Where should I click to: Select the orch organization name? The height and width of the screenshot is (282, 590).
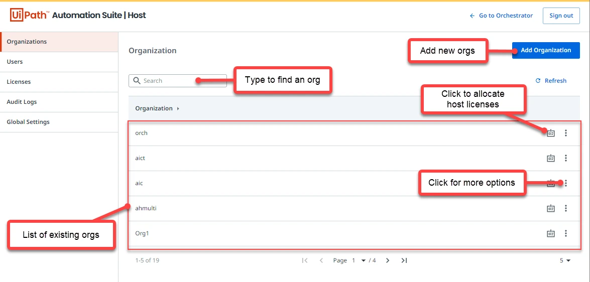coord(141,133)
